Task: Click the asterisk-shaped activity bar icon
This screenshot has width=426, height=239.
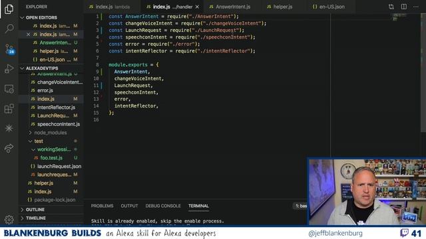Action: [x=9, y=128]
